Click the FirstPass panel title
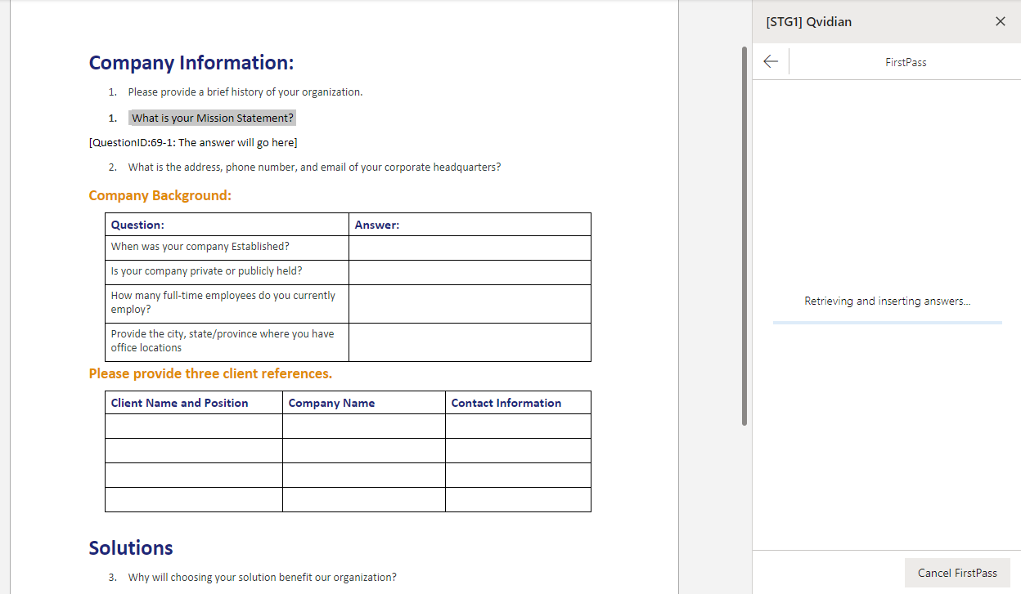The height and width of the screenshot is (594, 1021). pyautogui.click(x=906, y=62)
